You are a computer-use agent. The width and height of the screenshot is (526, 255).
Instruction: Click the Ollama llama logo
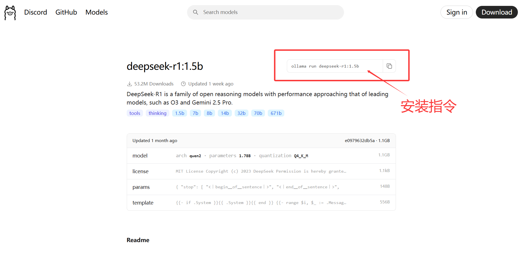click(x=10, y=13)
